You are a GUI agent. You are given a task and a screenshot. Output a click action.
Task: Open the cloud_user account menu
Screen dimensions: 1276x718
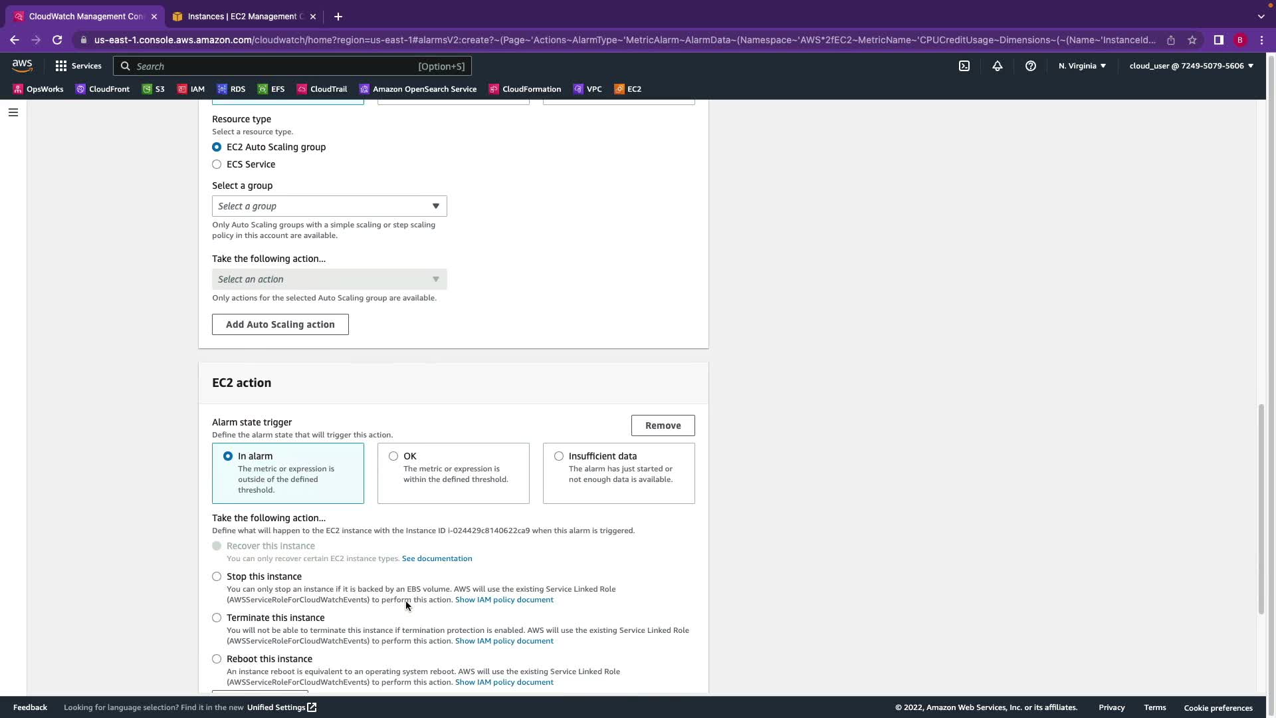(x=1191, y=66)
